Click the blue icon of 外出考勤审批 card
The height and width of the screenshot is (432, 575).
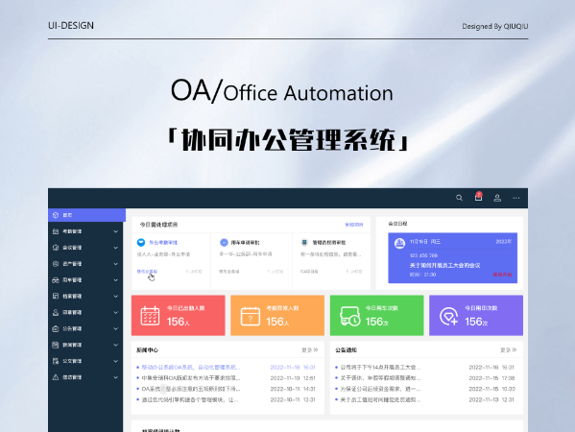pyautogui.click(x=141, y=243)
